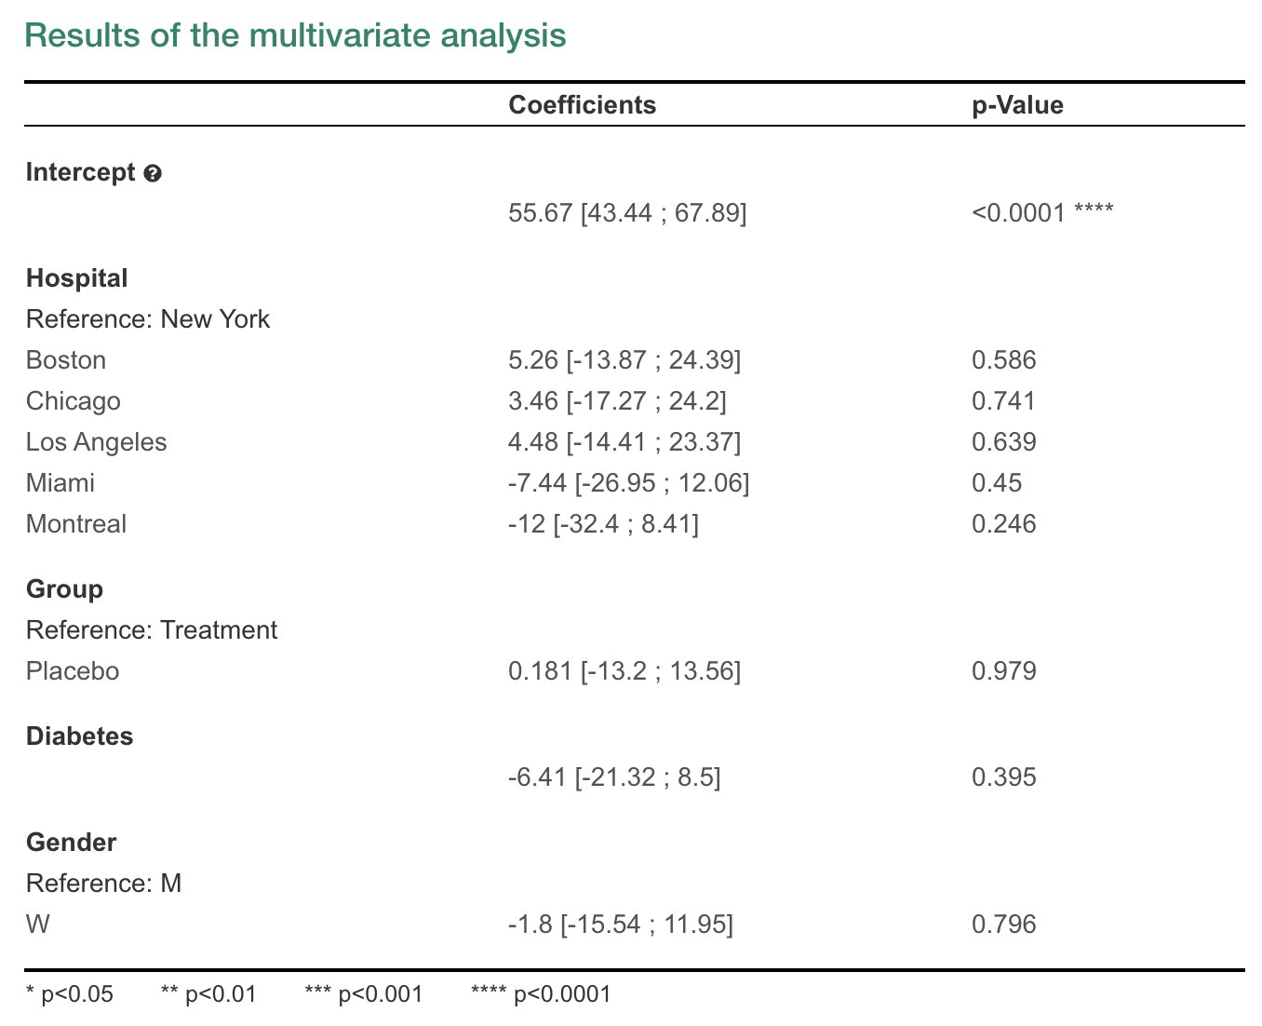Select the Gender section heading
1262x1026 pixels.
click(72, 843)
